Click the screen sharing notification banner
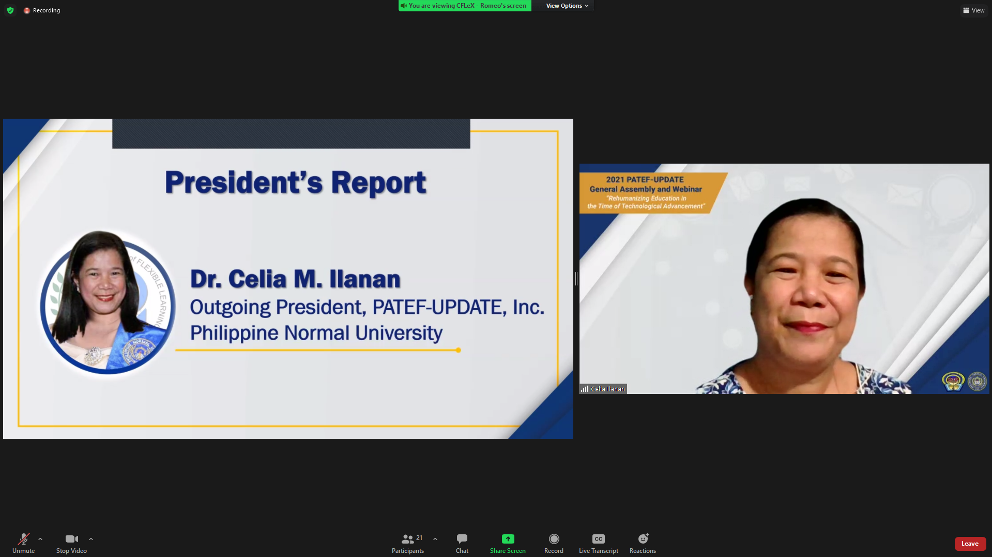The height and width of the screenshot is (557, 992). point(464,6)
